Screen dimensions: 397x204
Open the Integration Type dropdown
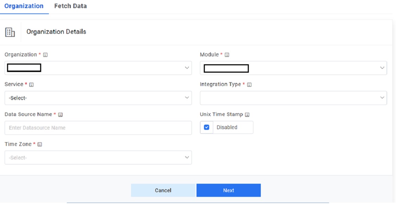[294, 98]
